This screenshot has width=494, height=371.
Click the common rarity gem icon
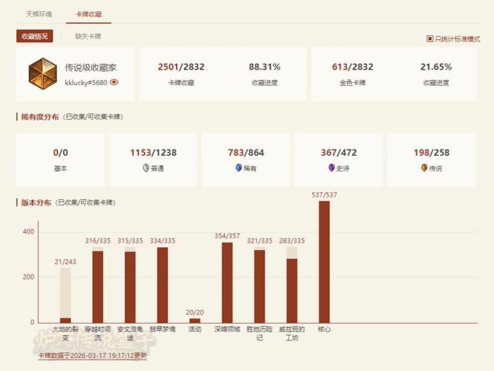146,168
